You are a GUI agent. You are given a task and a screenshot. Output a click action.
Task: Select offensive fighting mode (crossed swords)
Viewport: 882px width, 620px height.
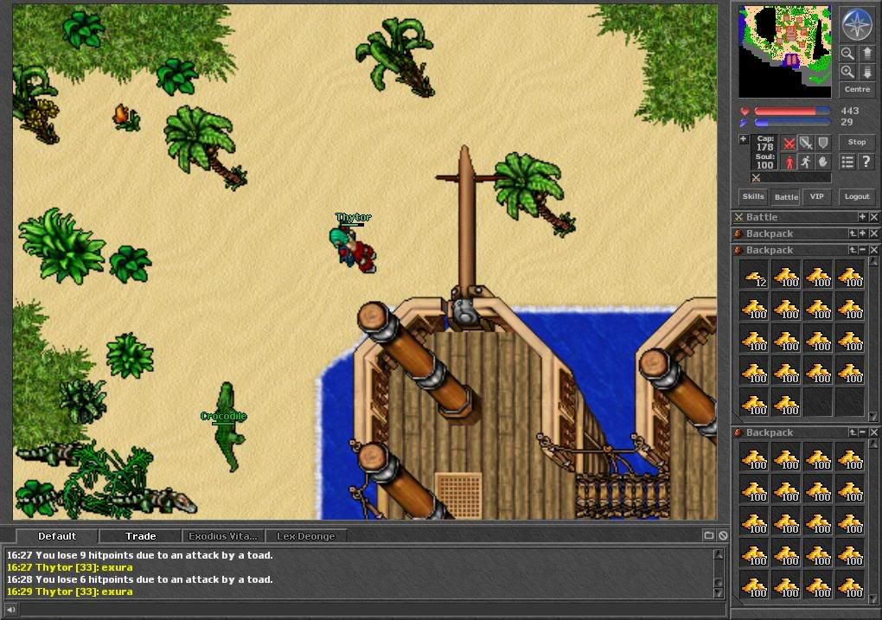tap(789, 144)
